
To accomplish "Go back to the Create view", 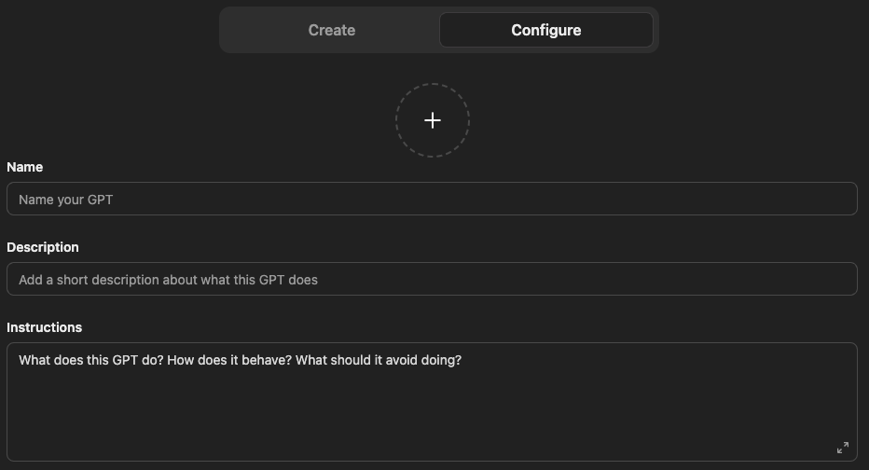I will point(331,30).
